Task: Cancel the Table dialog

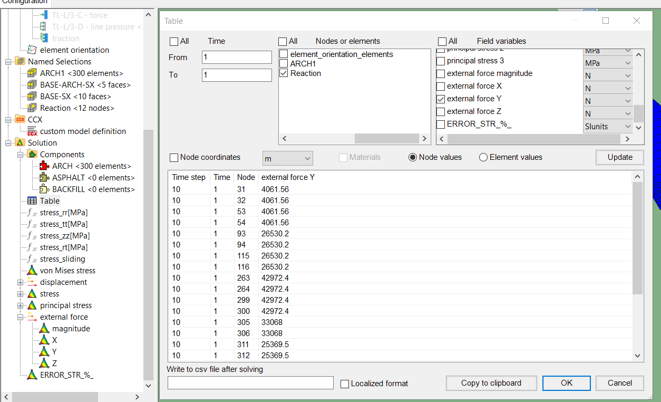Action: coord(620,383)
